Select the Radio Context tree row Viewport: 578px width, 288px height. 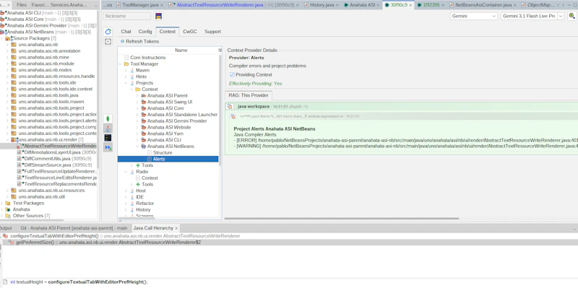coord(150,178)
